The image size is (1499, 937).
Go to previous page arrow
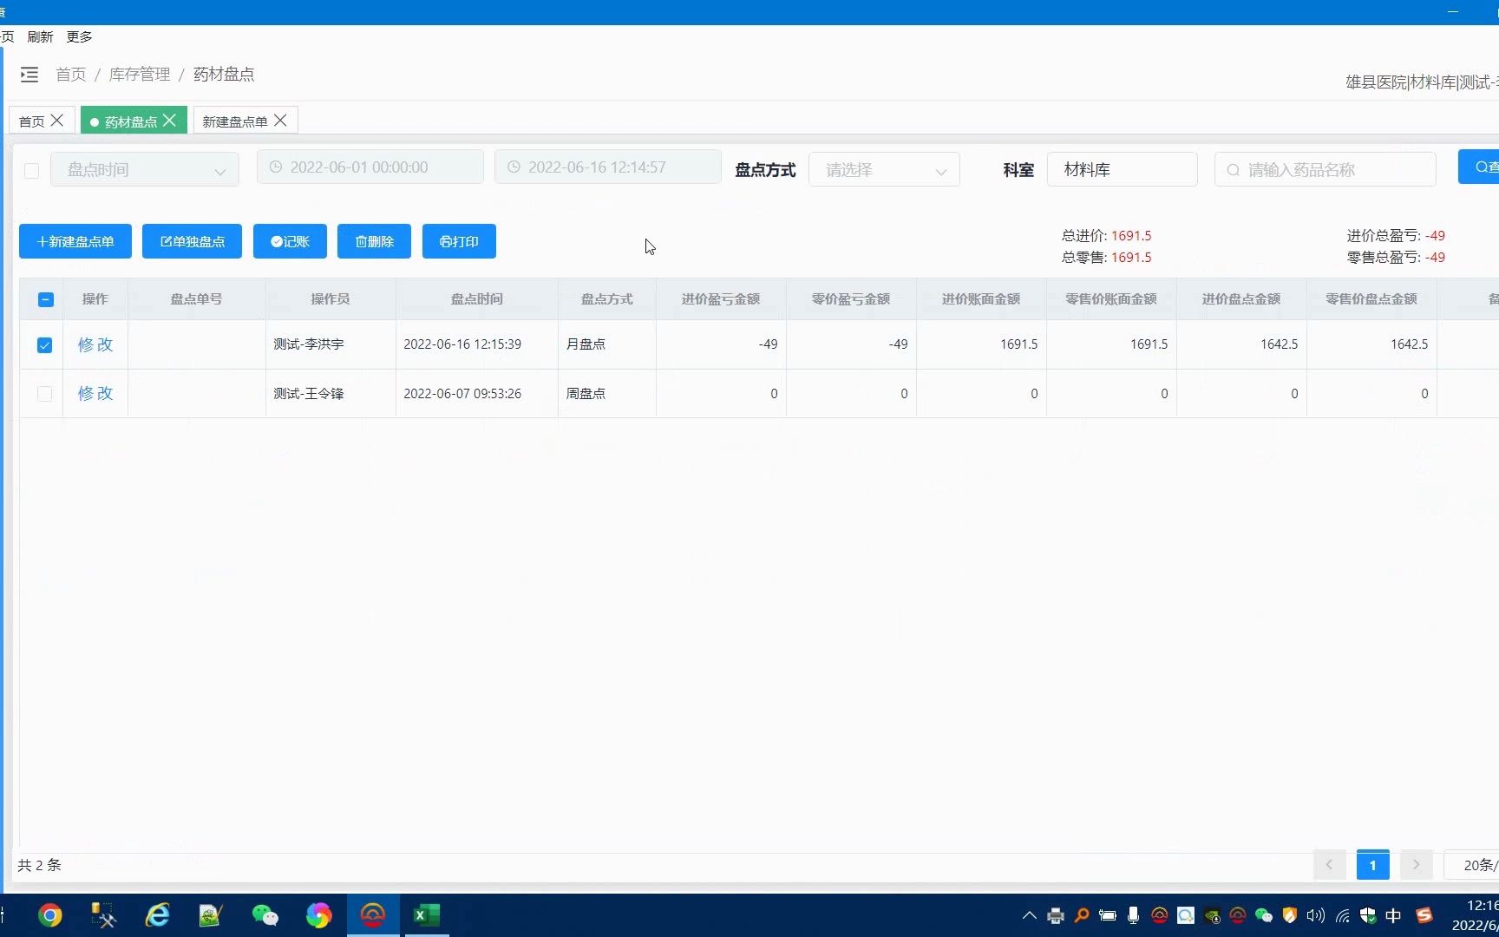pos(1329,865)
